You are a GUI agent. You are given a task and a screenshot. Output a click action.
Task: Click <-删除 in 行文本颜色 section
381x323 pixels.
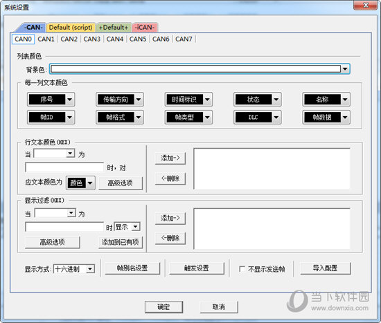click(170, 178)
